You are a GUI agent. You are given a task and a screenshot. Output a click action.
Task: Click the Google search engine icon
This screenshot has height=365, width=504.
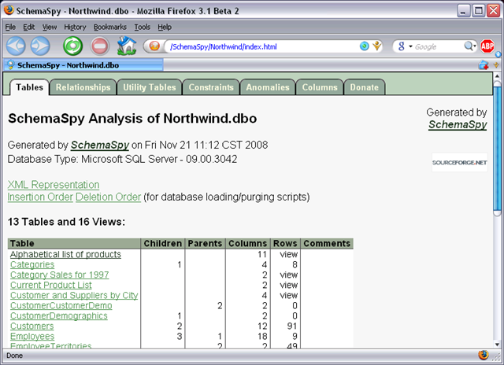pos(401,46)
